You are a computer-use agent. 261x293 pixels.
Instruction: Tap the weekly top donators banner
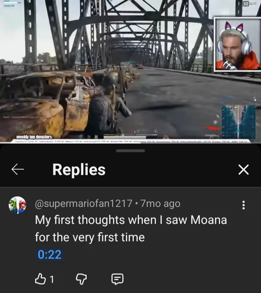pos(34,137)
